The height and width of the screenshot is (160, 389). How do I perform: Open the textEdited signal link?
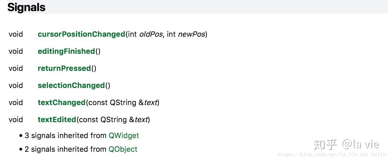[x=57, y=120]
